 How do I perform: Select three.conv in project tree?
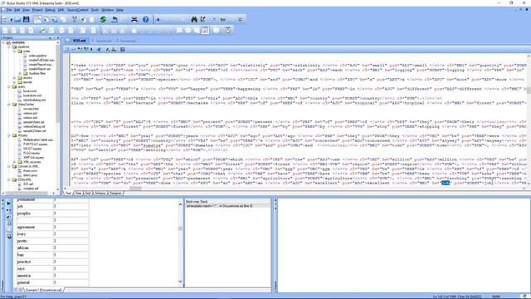pyautogui.click(x=30, y=171)
